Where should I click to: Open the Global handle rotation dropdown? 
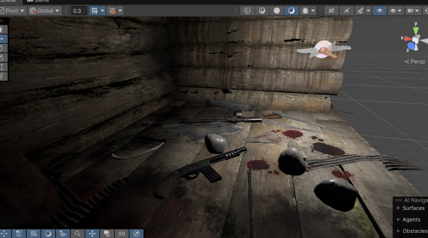click(x=45, y=10)
